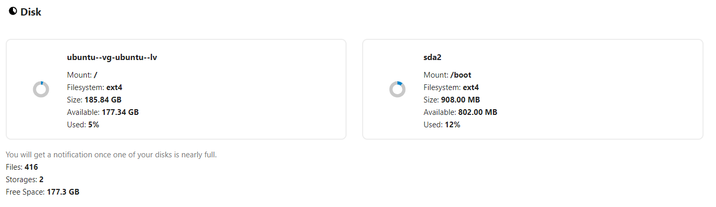Click the 185.84 GB size value
Image resolution: width=716 pixels, height=207 pixels.
[103, 100]
